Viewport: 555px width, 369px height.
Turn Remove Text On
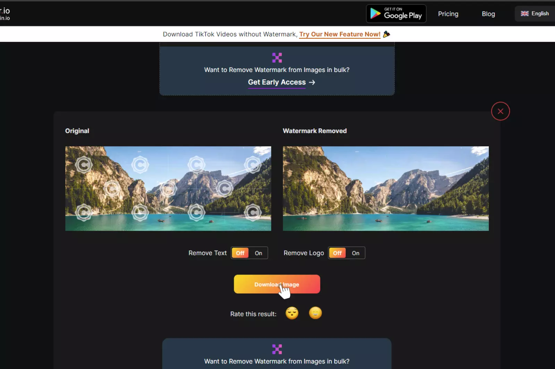coord(258,253)
